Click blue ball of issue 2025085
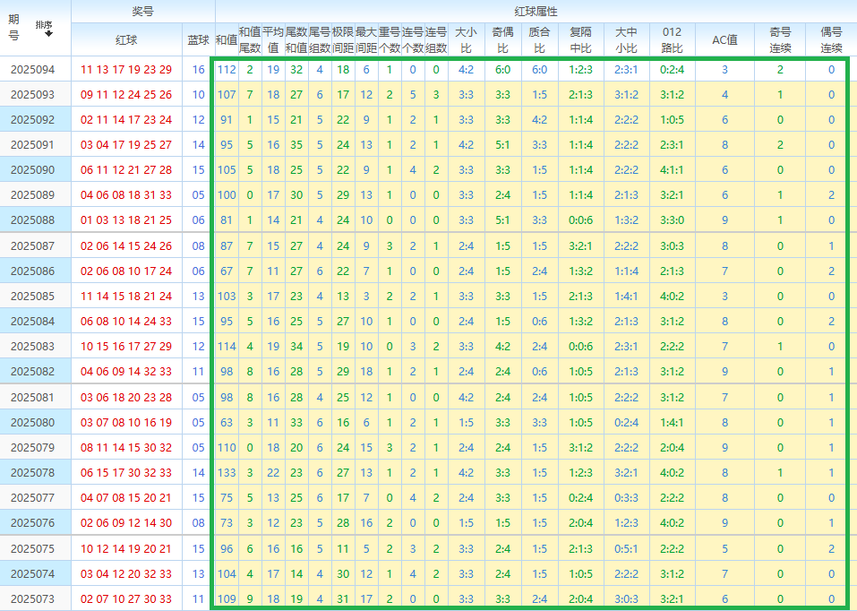The image size is (857, 611). click(x=198, y=296)
